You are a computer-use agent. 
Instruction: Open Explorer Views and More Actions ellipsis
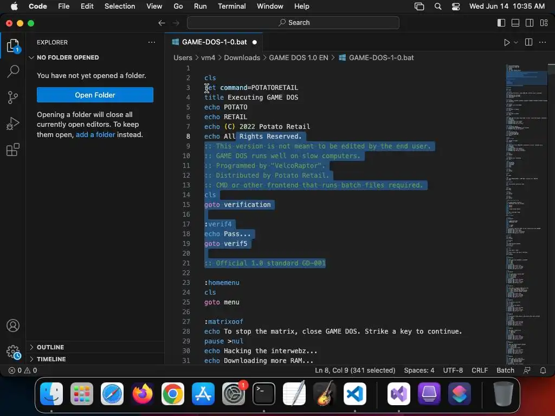152,42
